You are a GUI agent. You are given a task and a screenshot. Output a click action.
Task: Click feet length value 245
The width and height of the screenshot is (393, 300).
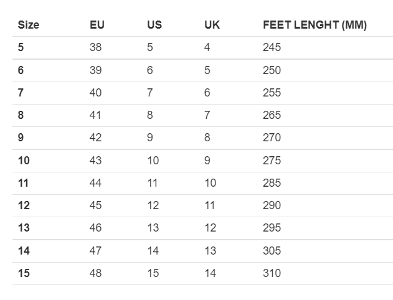point(272,48)
